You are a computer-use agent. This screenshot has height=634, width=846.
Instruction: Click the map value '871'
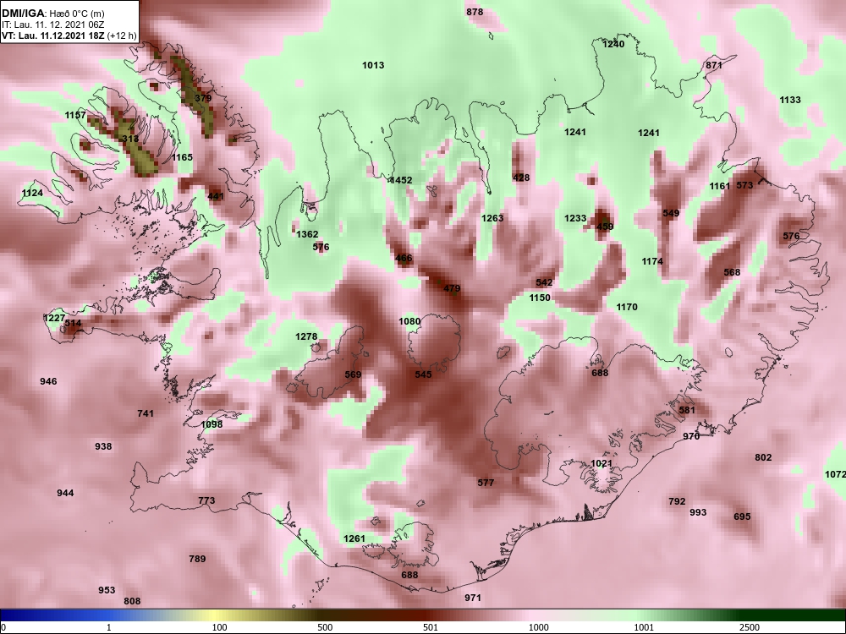pos(714,65)
